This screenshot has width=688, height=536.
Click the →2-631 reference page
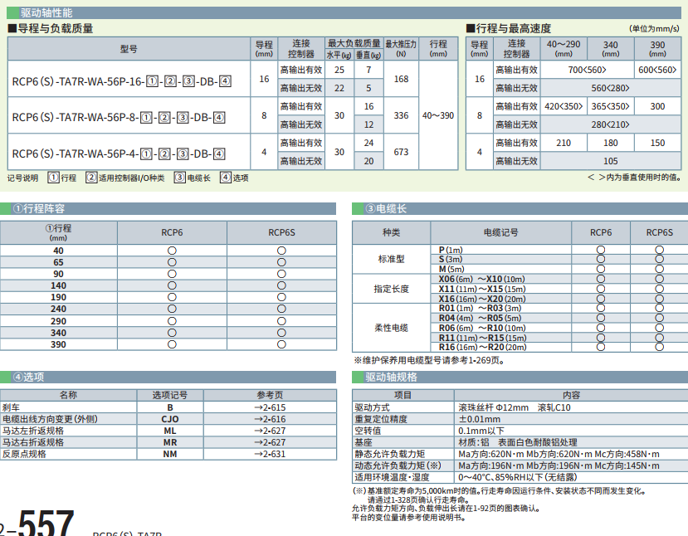pyautogui.click(x=270, y=454)
